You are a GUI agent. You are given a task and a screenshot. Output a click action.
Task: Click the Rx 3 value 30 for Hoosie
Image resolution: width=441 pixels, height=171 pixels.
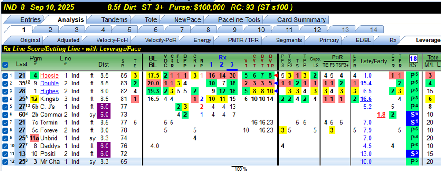[x=232, y=76]
